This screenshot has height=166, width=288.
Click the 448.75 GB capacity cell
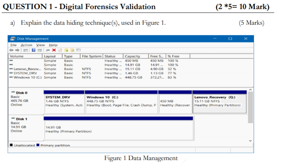[x=133, y=78]
